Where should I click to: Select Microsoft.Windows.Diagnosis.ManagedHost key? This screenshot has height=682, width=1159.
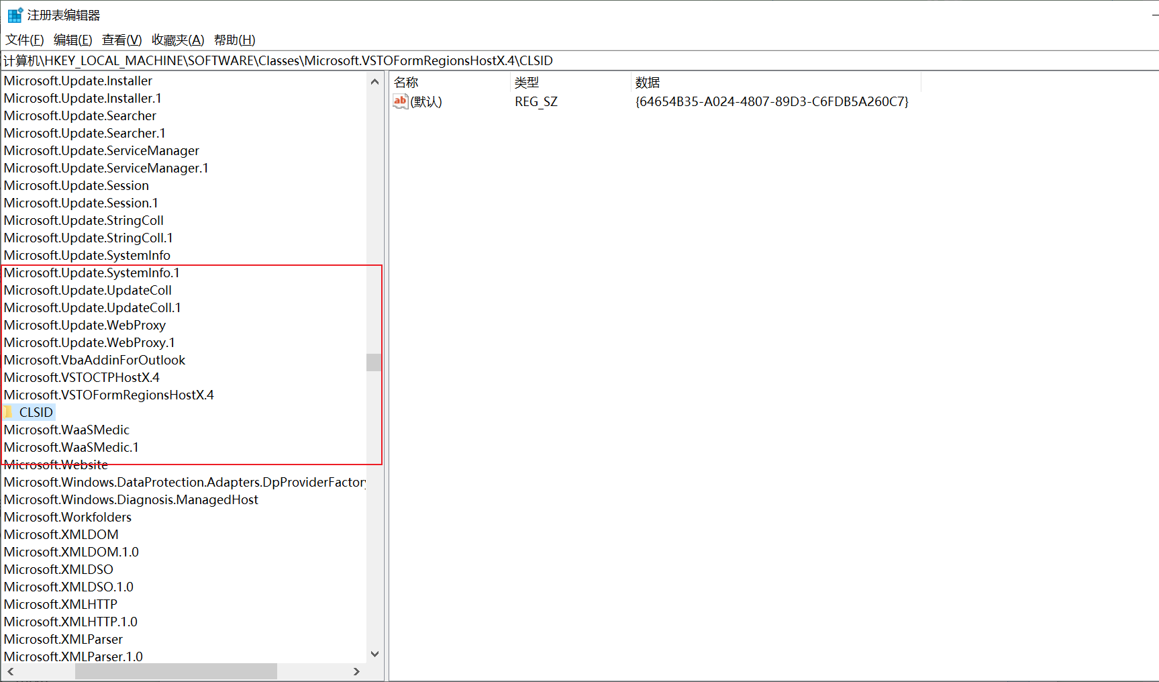click(x=131, y=499)
